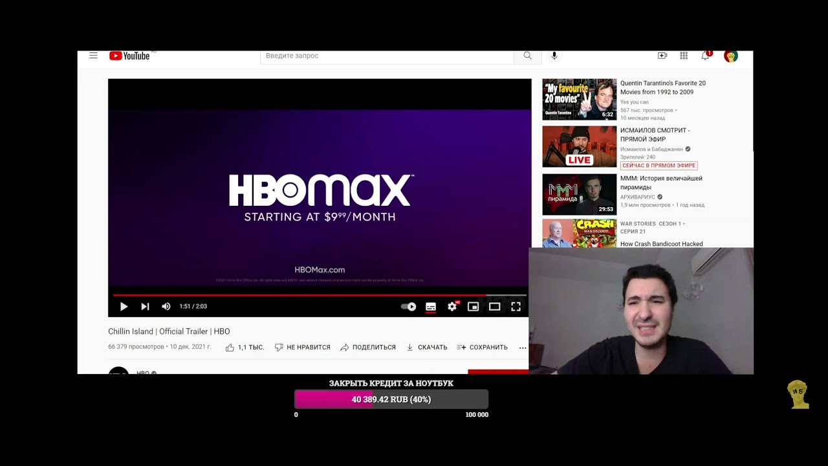Click the search magnifier button

click(527, 56)
